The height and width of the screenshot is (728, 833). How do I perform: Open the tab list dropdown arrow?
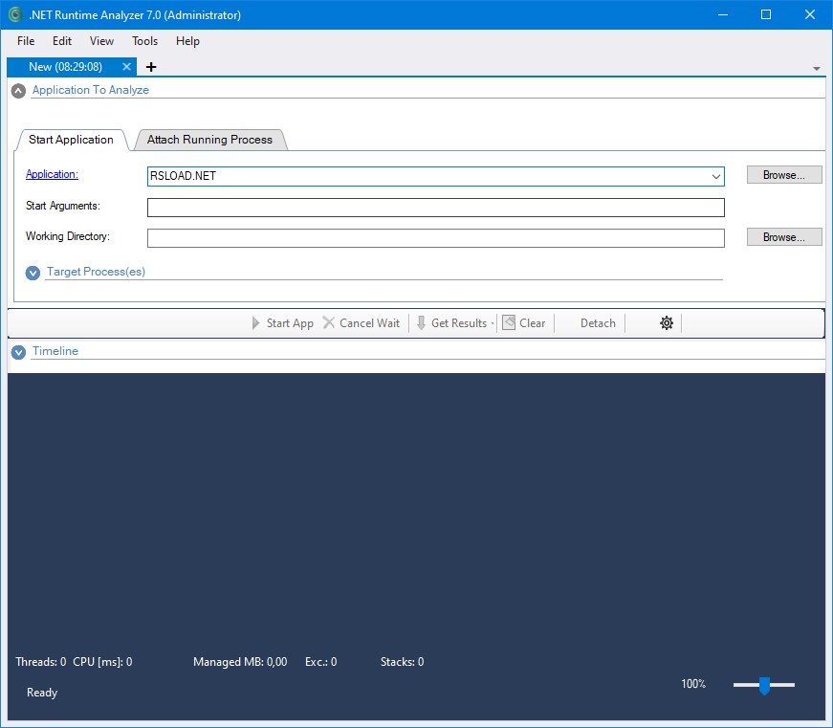816,68
